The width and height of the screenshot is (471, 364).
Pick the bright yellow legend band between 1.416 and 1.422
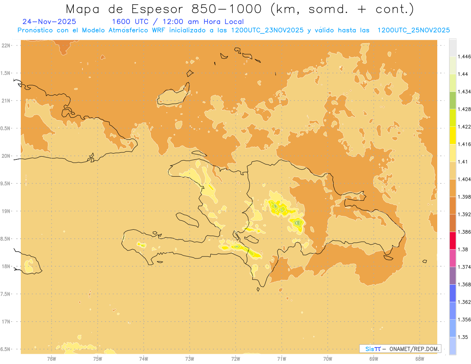(453, 135)
